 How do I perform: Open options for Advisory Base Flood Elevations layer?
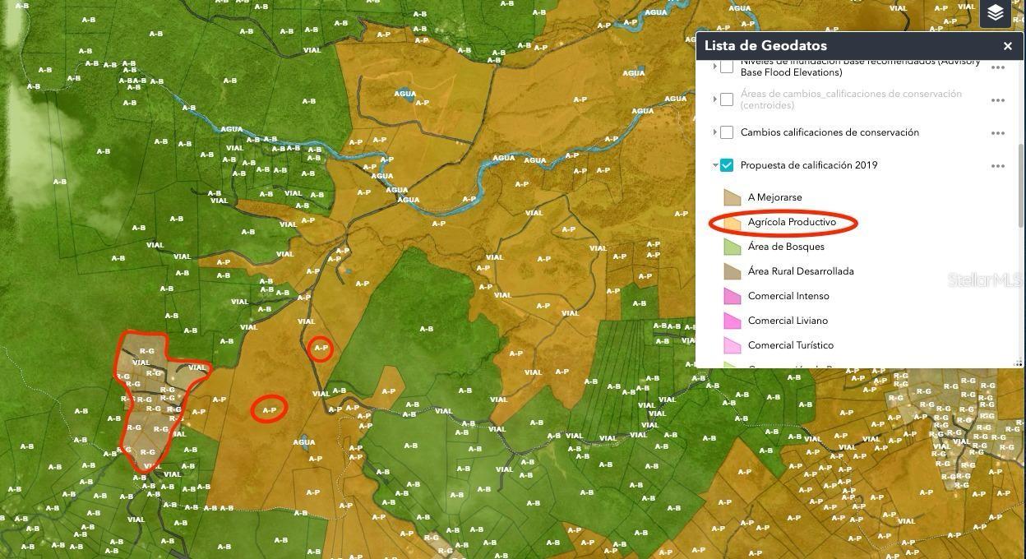(998, 67)
